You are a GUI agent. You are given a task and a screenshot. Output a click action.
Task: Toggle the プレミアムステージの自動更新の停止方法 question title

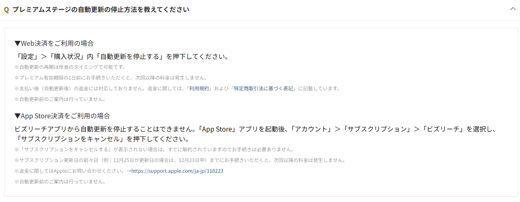pyautogui.click(x=101, y=9)
